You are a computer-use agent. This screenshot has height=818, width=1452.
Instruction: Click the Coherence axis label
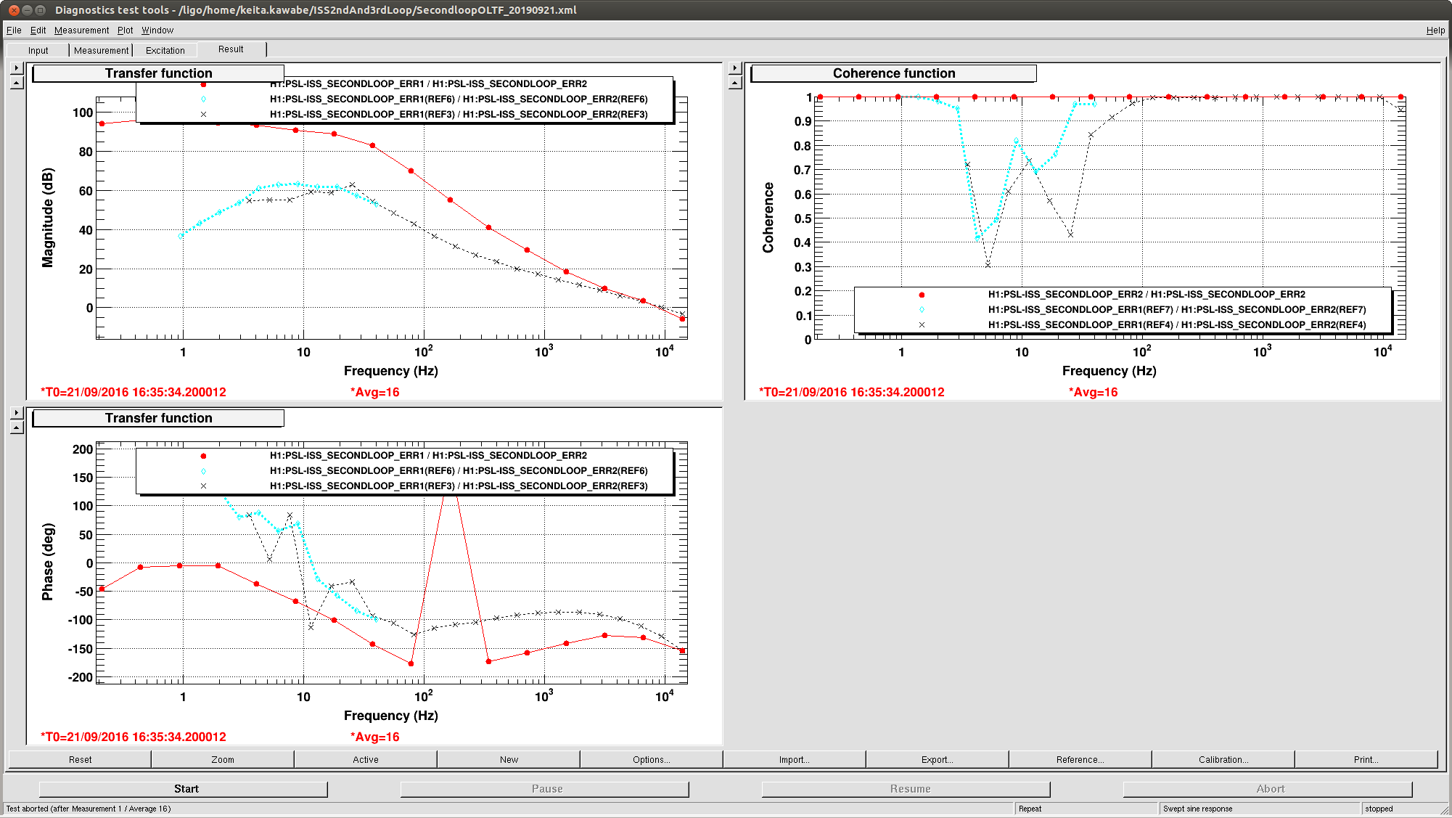(768, 218)
